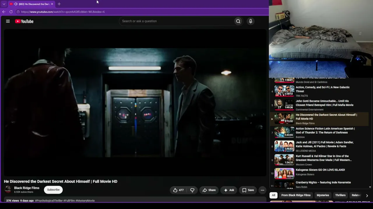Open more actions three-dot menu
Screen dimensions: 373x209
[x=262, y=190]
